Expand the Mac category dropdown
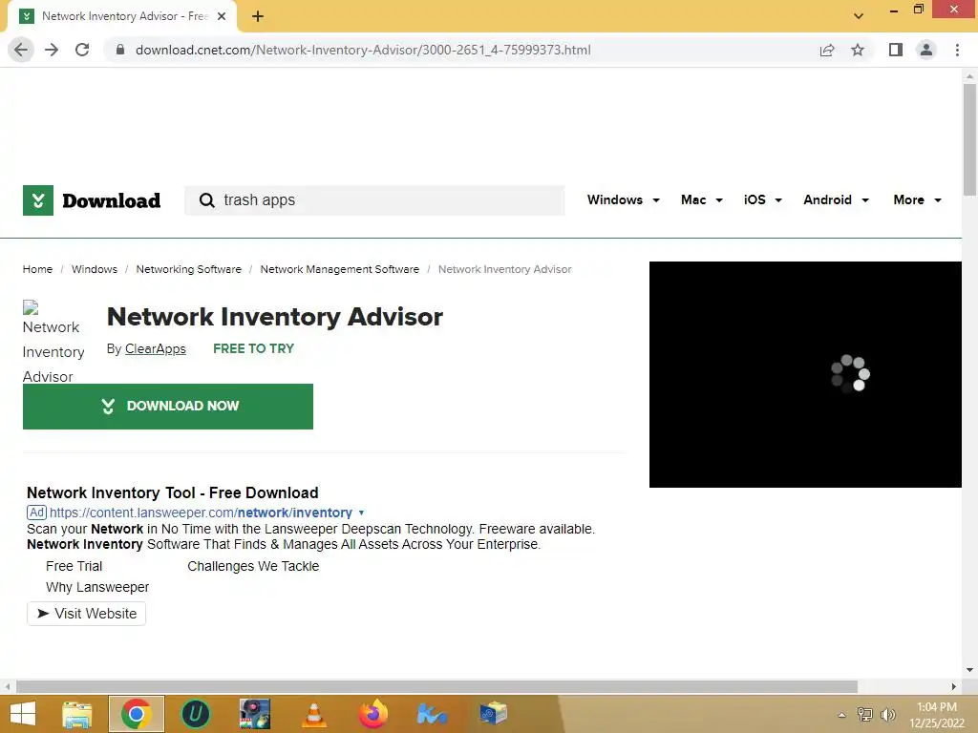This screenshot has height=733, width=978. click(702, 200)
